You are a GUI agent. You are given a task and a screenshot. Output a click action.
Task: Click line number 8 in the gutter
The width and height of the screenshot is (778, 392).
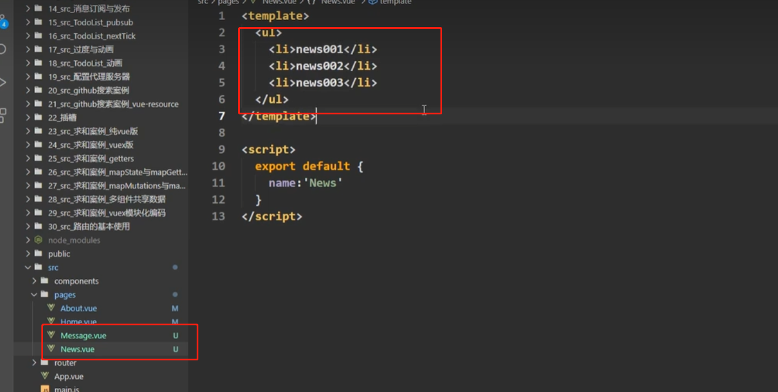[x=222, y=133]
